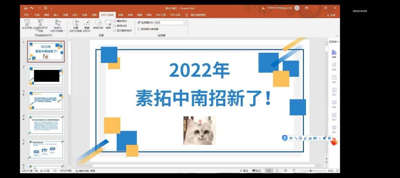Viewport: 400px width, 178px height.
Task: Open the 监视器 monitor dropdown
Action: (x=185, y=23)
